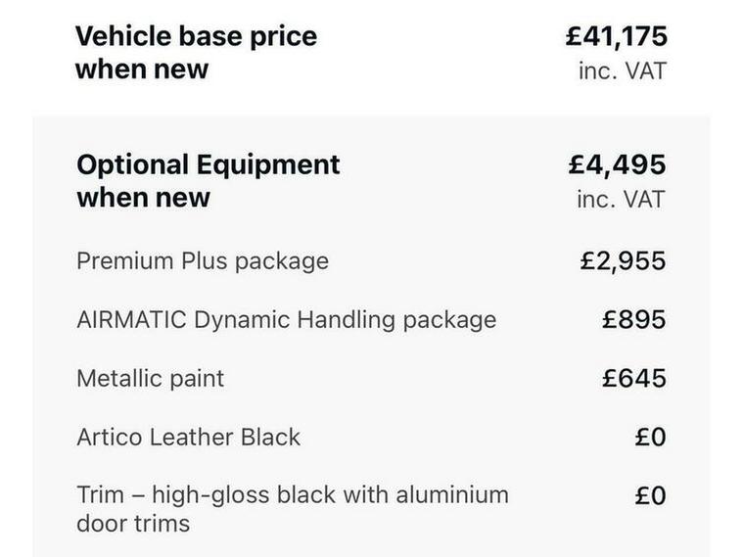Click the 'Premium Plus package' item
The image size is (743, 557).
pos(203,261)
